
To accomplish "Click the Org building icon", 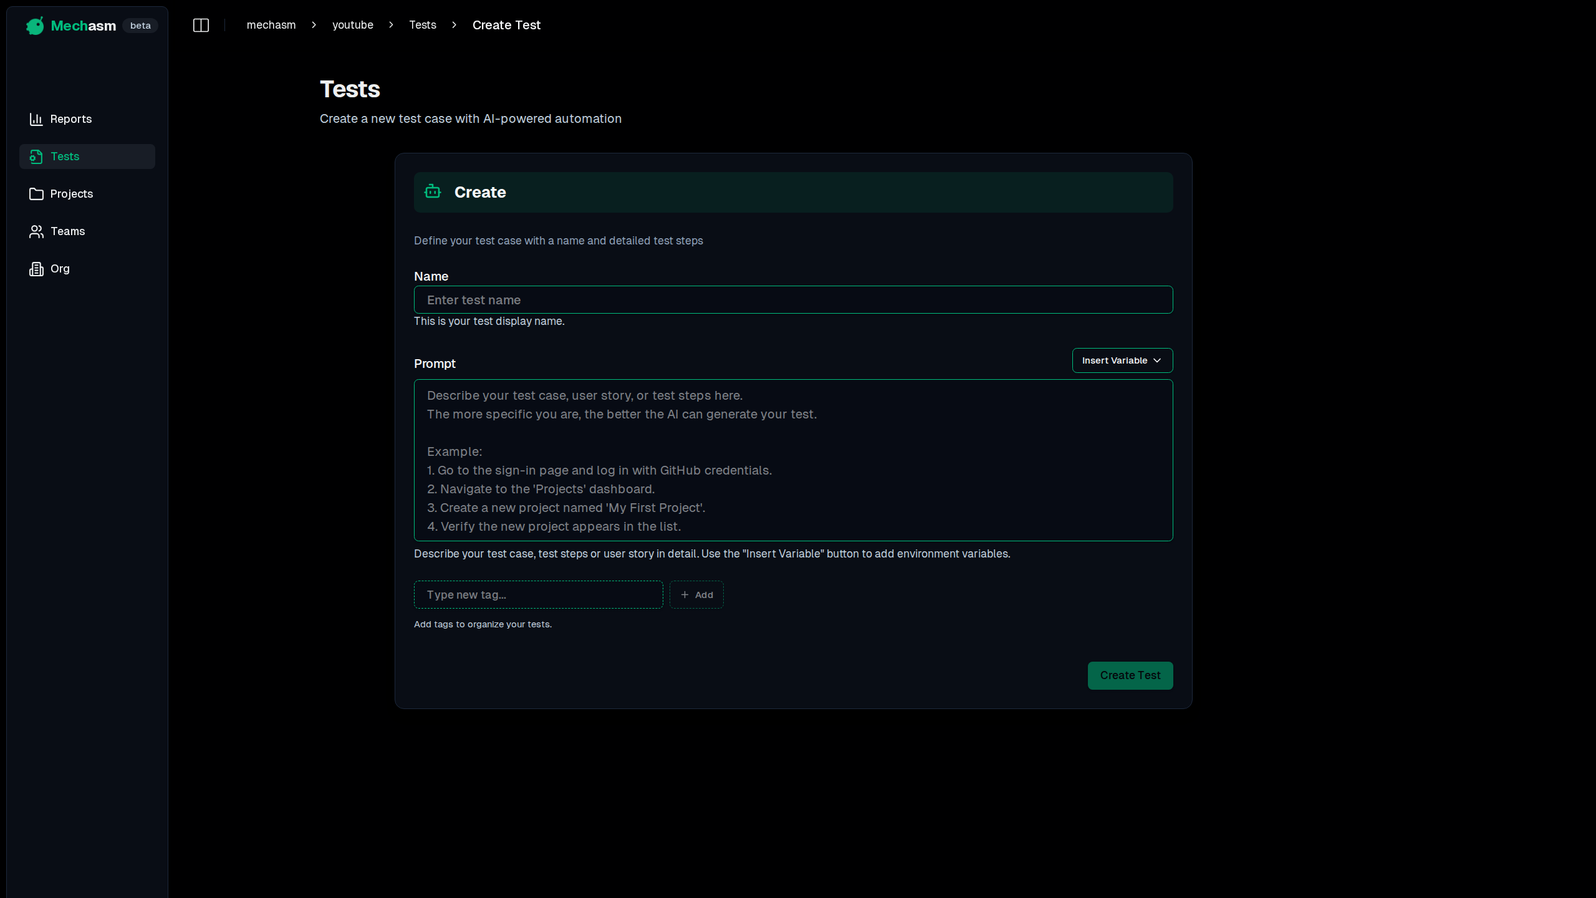I will pyautogui.click(x=36, y=269).
